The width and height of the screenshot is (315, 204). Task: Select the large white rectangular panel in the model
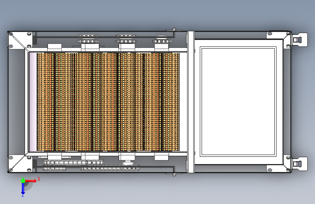click(238, 102)
